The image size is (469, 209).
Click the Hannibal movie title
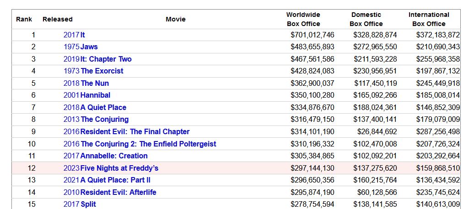95,95
